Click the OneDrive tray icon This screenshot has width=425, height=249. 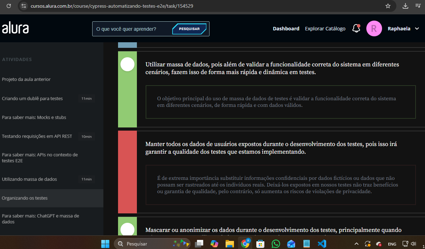click(x=379, y=244)
